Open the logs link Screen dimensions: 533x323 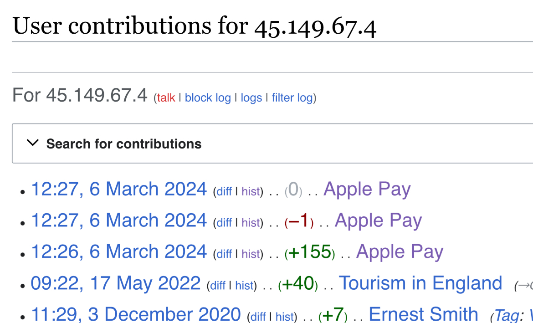251,98
